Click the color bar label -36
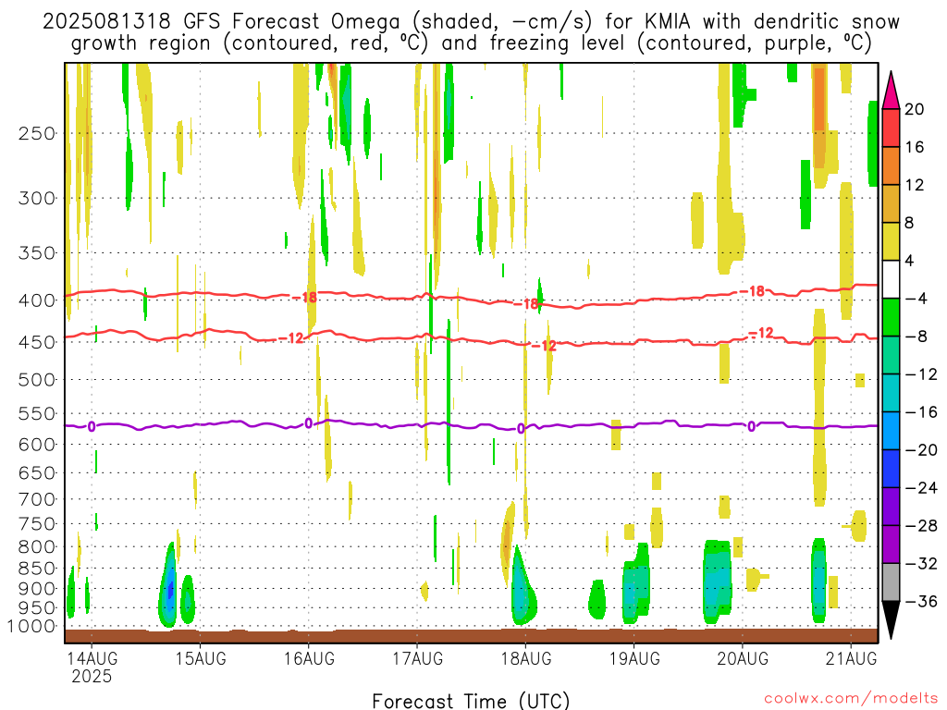Viewport: 947px width, 710px height. point(921,601)
